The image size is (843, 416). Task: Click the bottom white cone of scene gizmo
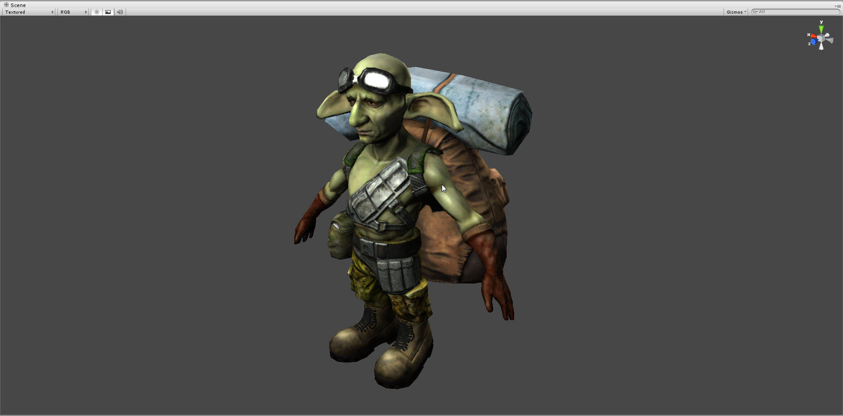[821, 47]
